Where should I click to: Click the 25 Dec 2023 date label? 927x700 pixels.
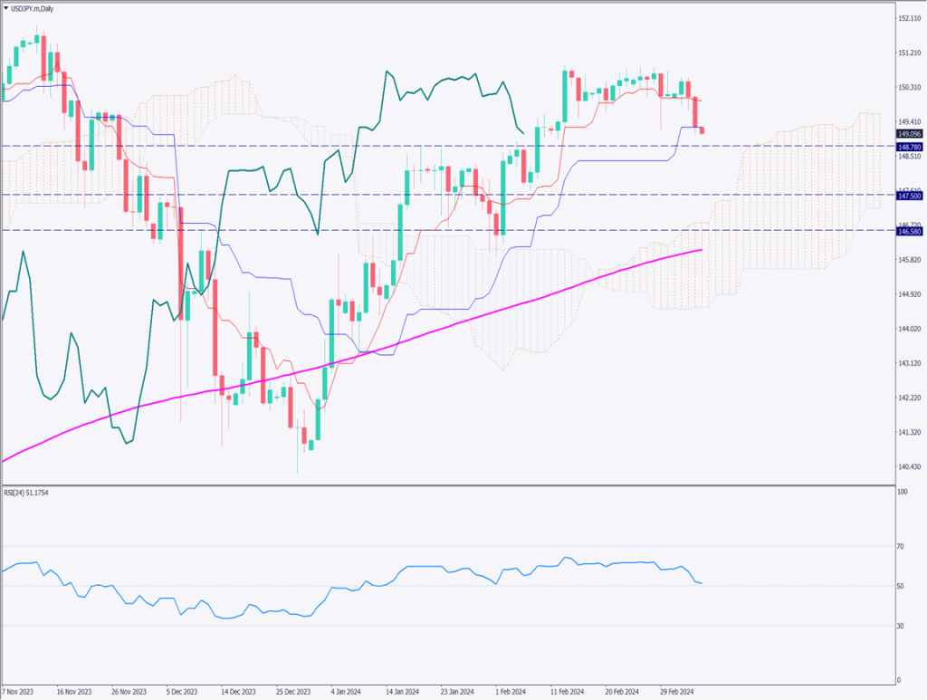click(293, 689)
